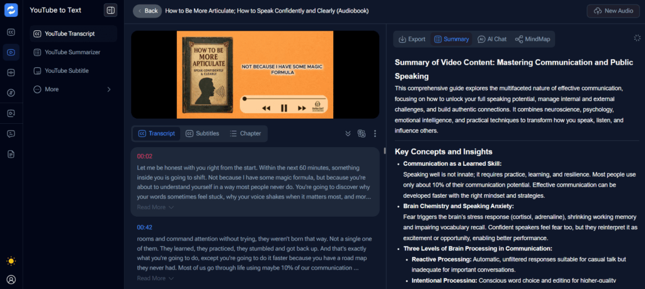
Task: Expand Read More under the 00:02 segment
Action: pos(156,207)
